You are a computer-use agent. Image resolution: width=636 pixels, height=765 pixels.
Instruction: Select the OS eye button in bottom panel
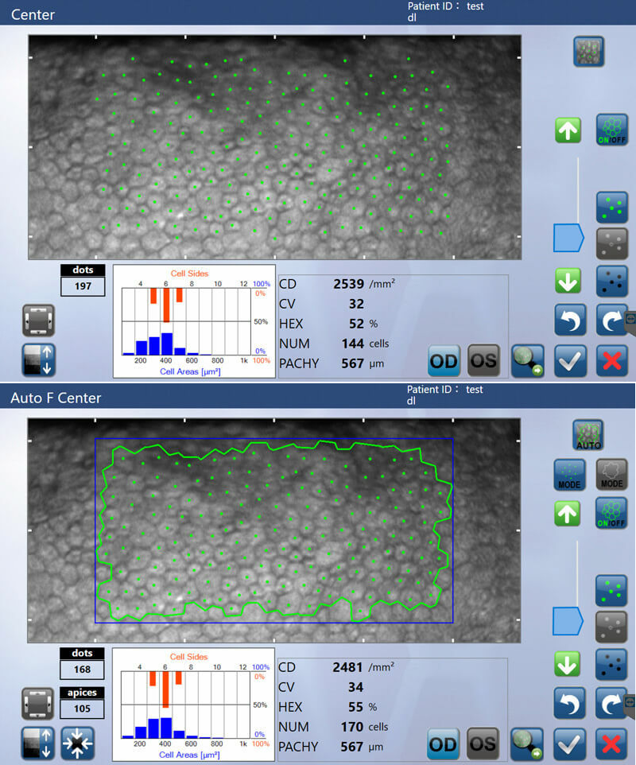483,744
